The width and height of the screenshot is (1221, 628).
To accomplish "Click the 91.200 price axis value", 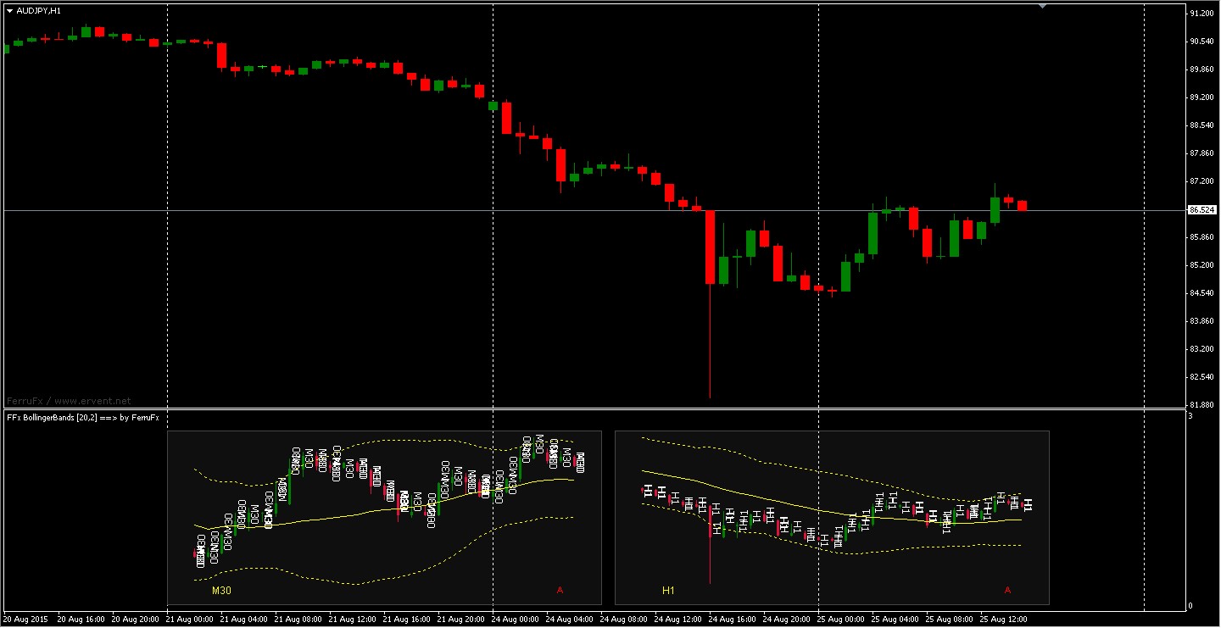I will pyautogui.click(x=1201, y=14).
